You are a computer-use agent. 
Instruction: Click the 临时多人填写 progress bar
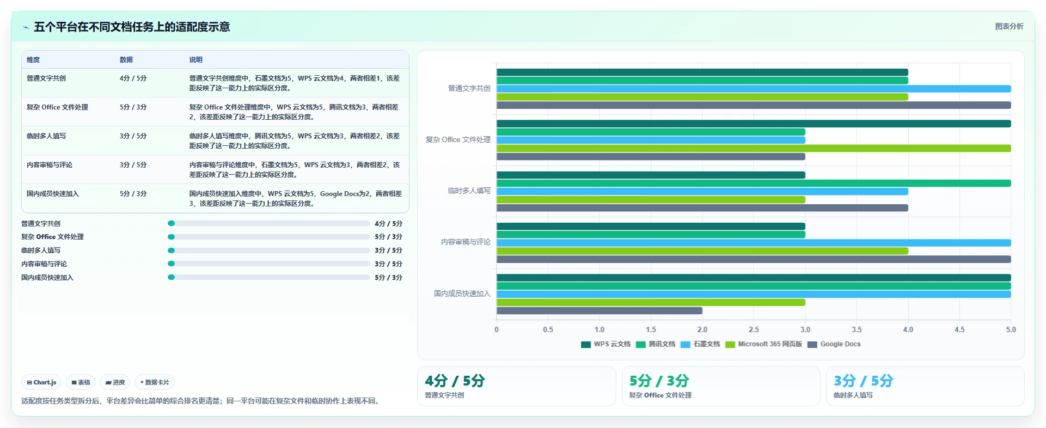[269, 250]
